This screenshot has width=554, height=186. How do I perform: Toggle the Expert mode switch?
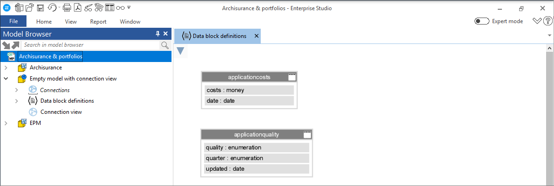[481, 21]
